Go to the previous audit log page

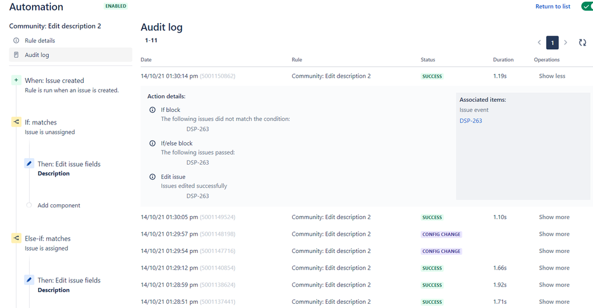coord(540,43)
